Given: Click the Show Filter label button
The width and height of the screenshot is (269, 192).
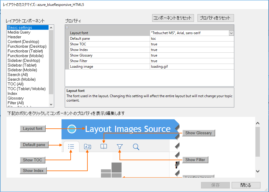Looking at the screenshot, I should point(195,160).
